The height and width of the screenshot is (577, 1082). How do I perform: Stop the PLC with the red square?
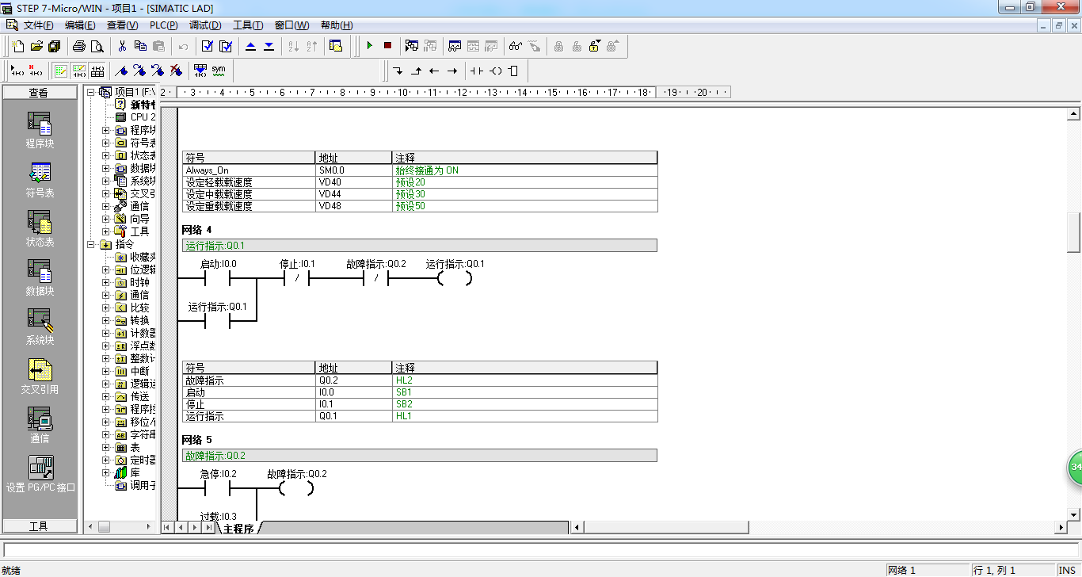pos(387,46)
